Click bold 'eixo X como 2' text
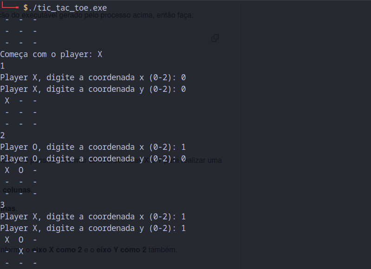Screen dimensions: 371x269 (57, 250)
